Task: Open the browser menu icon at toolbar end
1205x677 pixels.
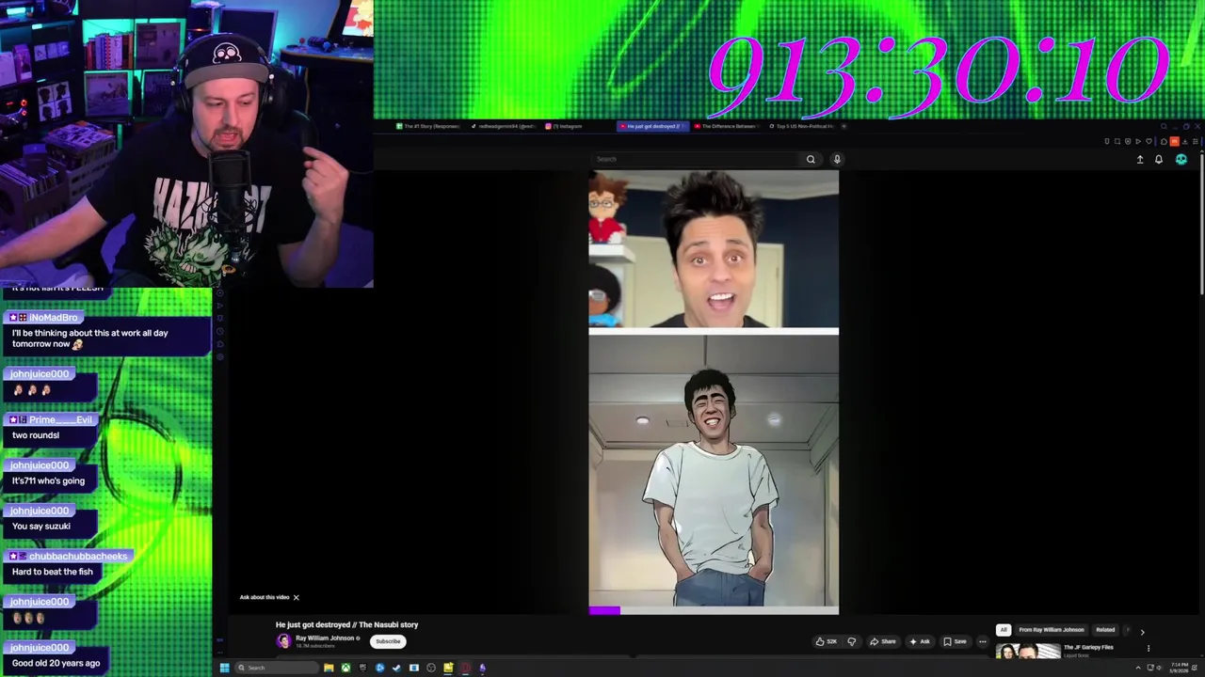Action: (x=1196, y=141)
